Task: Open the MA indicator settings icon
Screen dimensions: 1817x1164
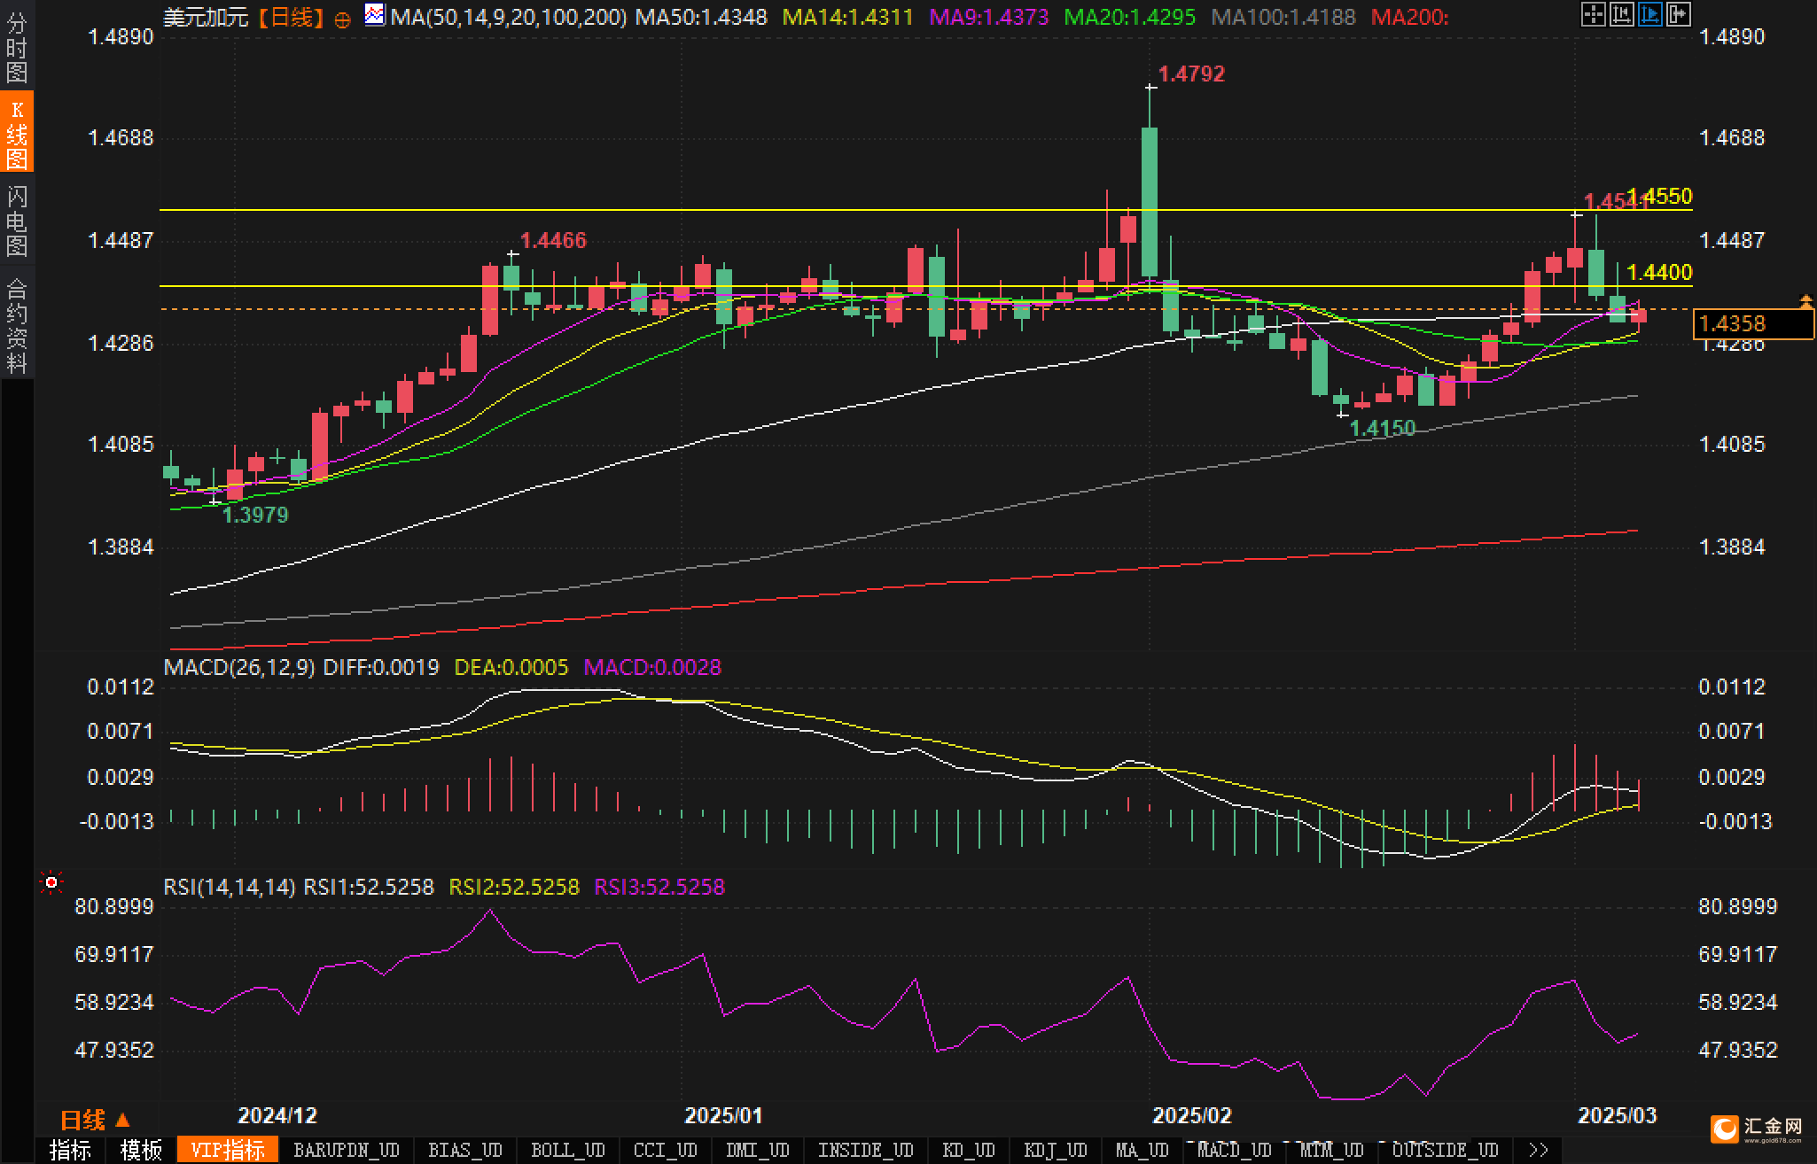Action: click(x=375, y=15)
